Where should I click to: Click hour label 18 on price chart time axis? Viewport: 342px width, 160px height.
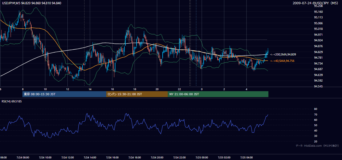pyautogui.click(x=135, y=89)
